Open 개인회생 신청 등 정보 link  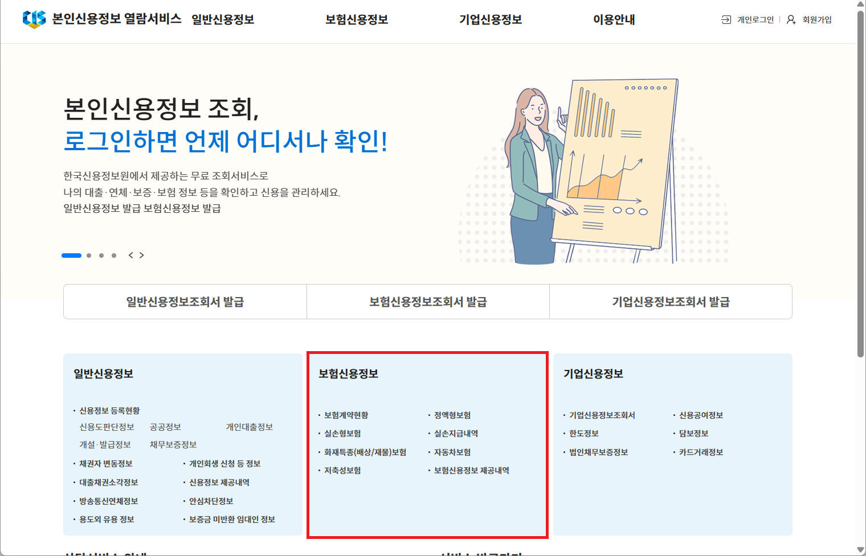click(x=224, y=464)
